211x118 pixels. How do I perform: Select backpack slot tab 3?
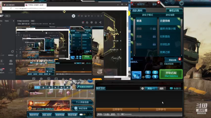49,87
